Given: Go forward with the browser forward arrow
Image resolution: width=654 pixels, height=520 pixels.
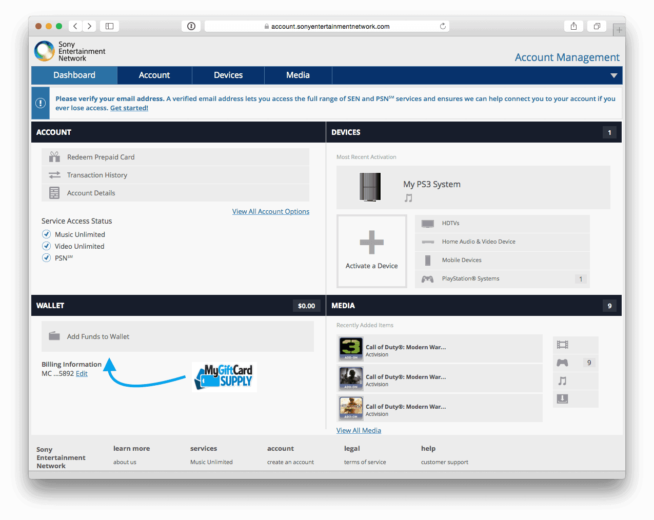Looking at the screenshot, I should (x=89, y=26).
